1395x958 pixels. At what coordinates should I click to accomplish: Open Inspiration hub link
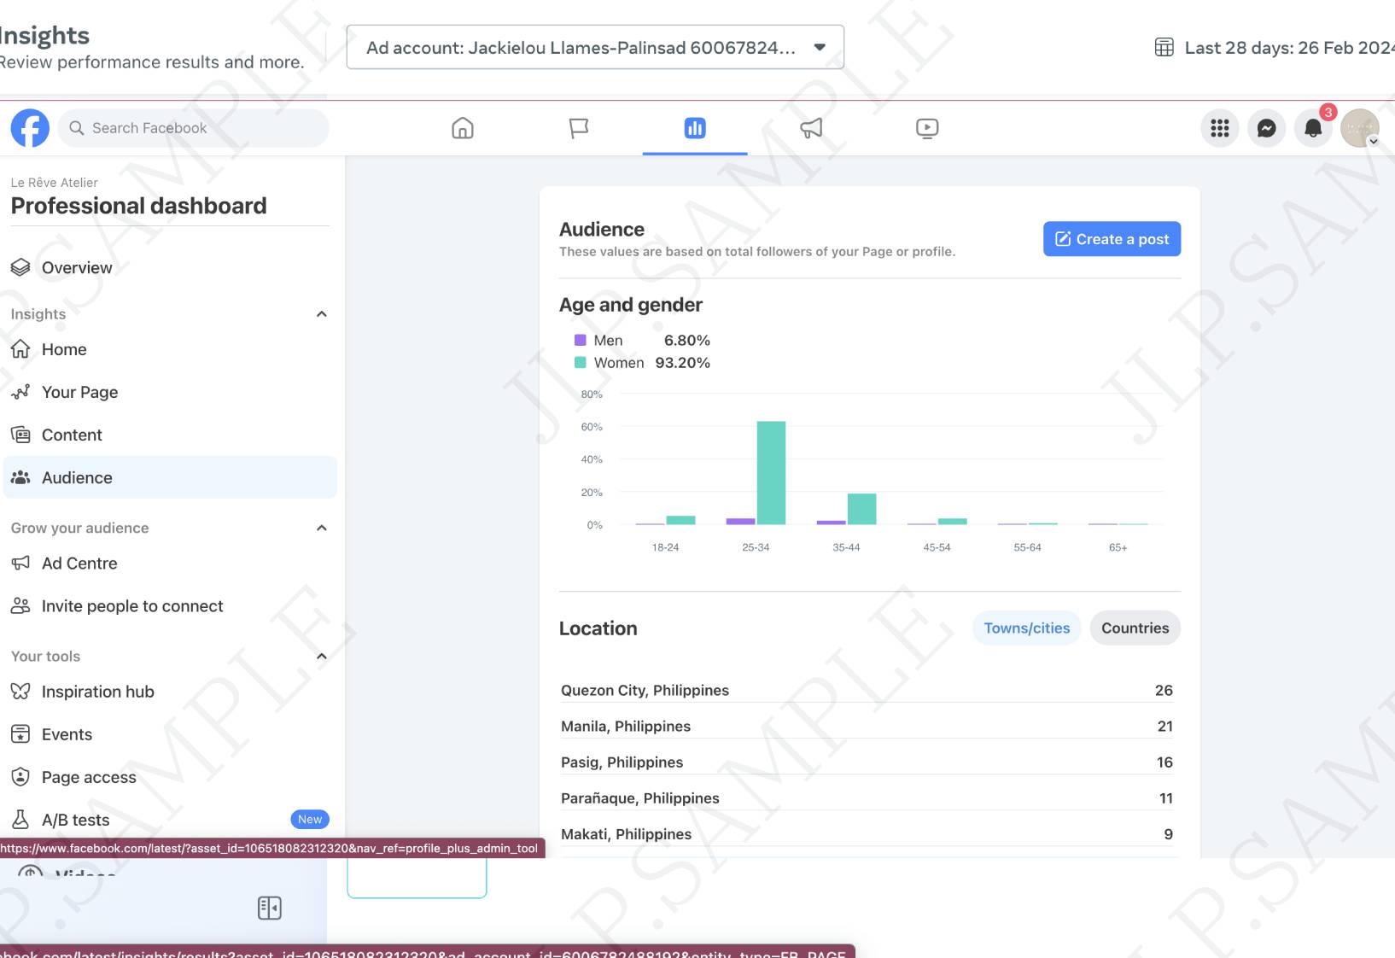170,691
